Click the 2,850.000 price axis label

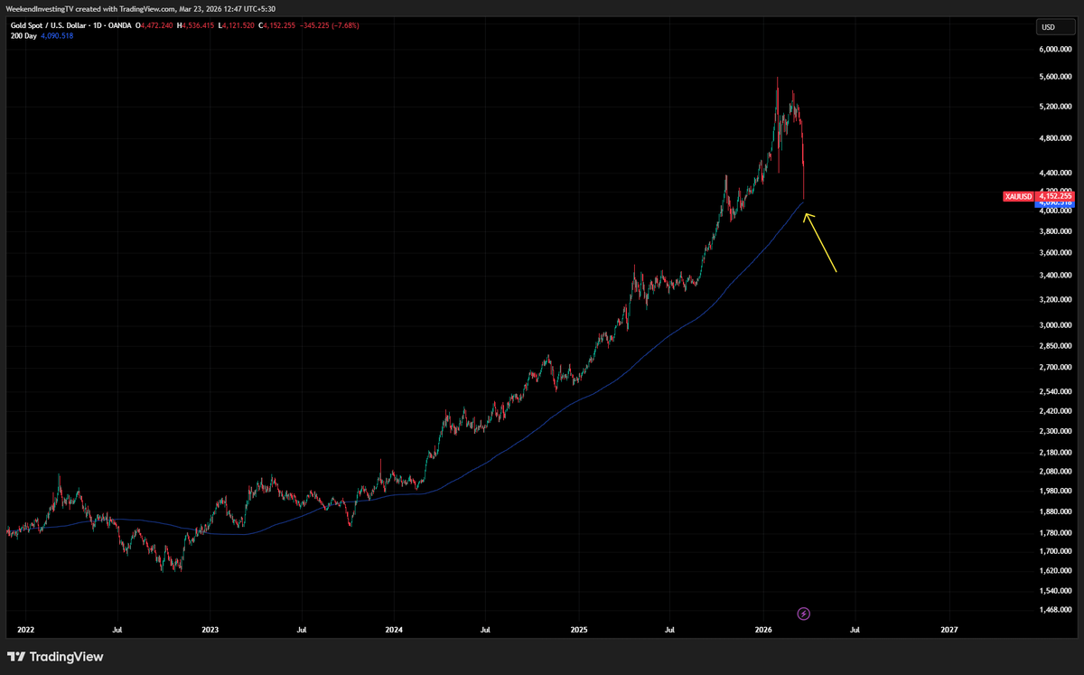pyautogui.click(x=1054, y=345)
